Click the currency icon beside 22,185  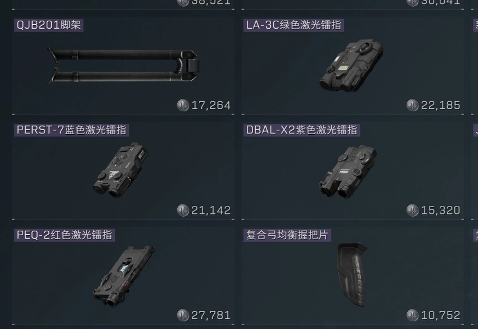412,106
